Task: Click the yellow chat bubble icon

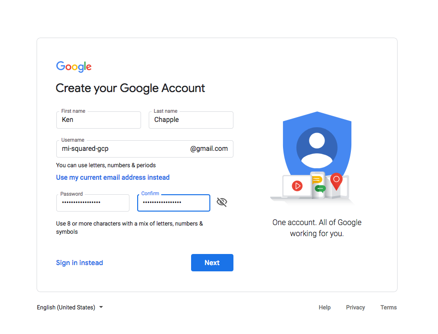Action: pyautogui.click(x=317, y=180)
